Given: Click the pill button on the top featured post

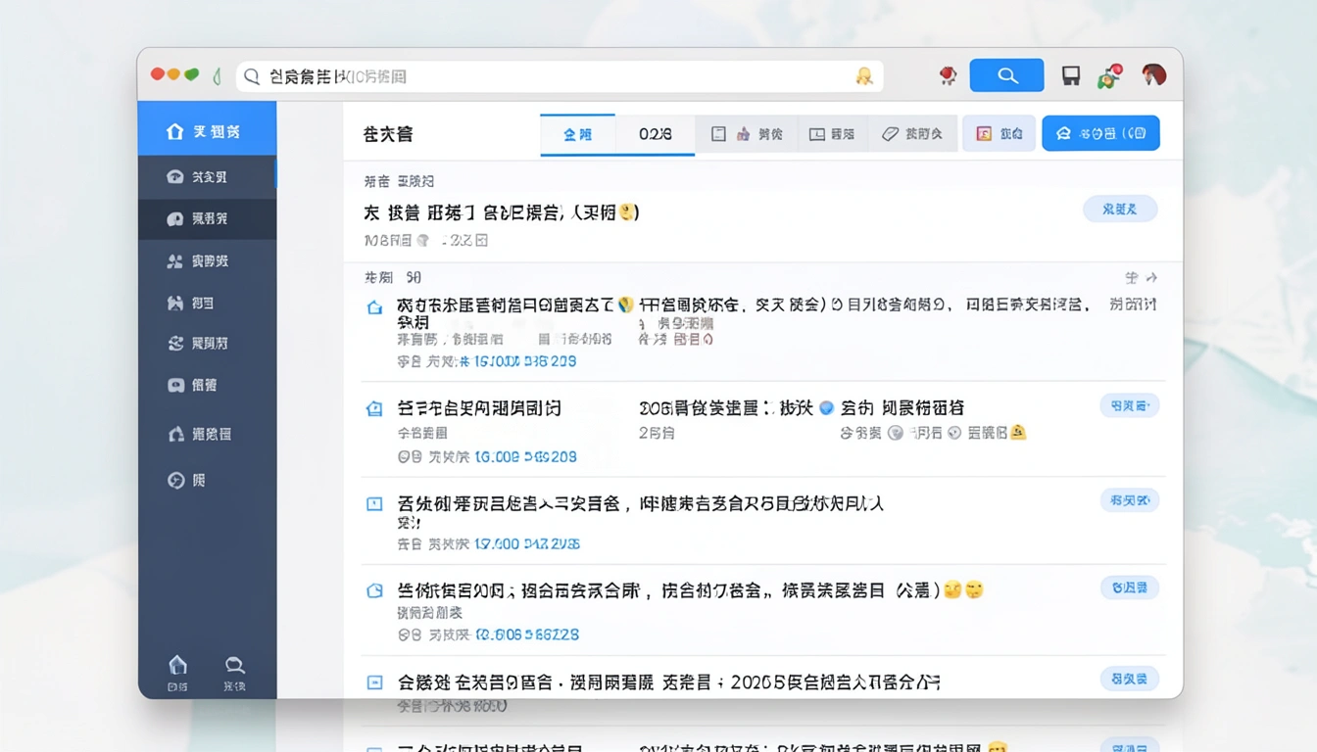Looking at the screenshot, I should pyautogui.click(x=1119, y=209).
